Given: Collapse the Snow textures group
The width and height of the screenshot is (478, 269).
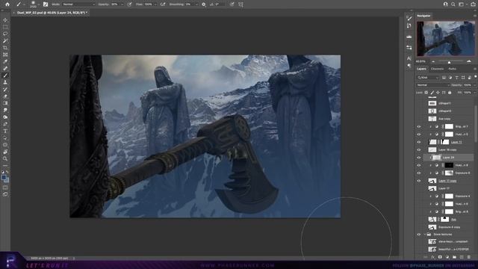Looking at the screenshot, I should click(x=425, y=235).
